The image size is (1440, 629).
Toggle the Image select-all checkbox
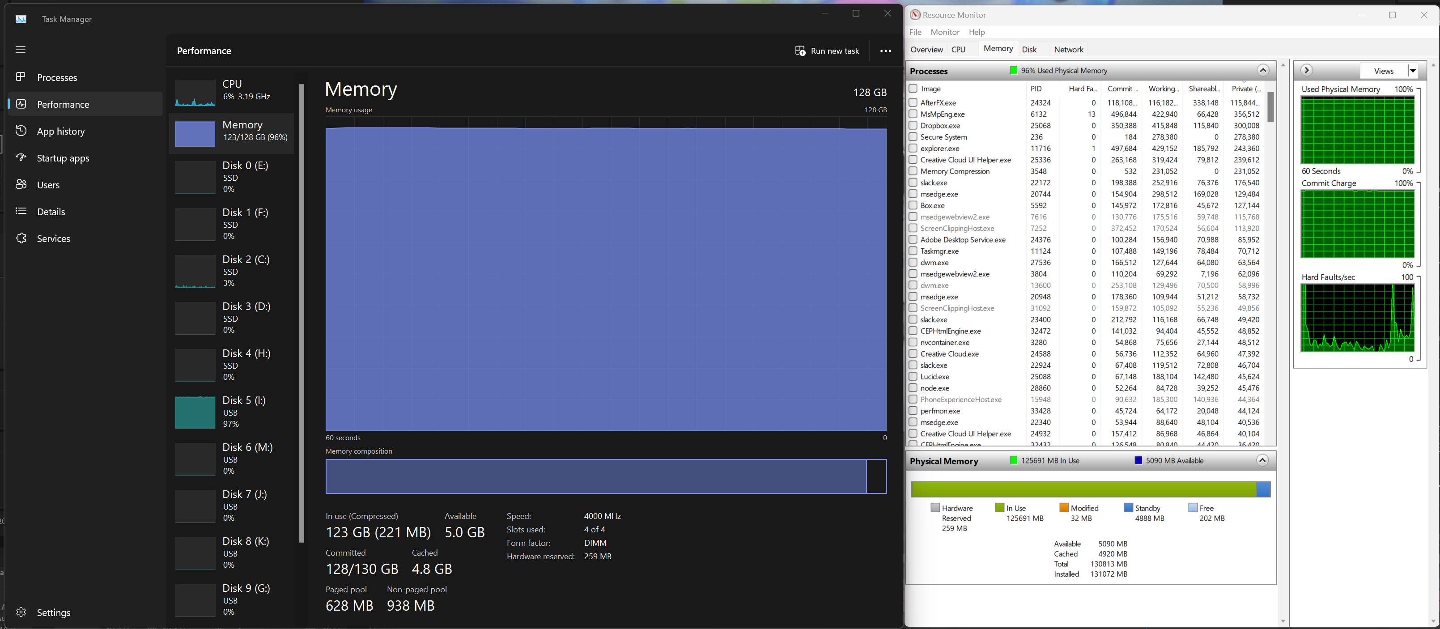(x=913, y=88)
